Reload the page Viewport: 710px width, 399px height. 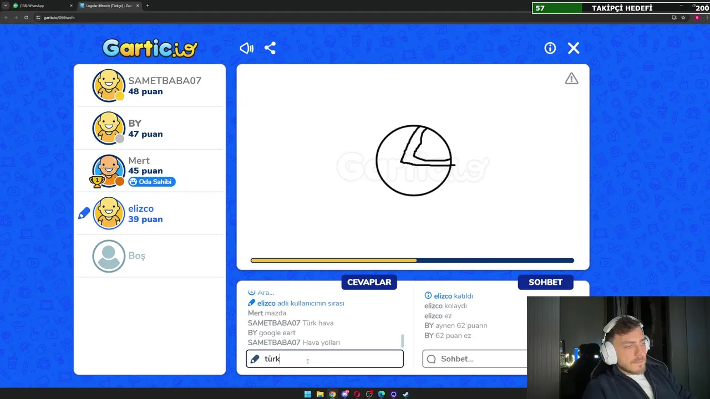26,17
